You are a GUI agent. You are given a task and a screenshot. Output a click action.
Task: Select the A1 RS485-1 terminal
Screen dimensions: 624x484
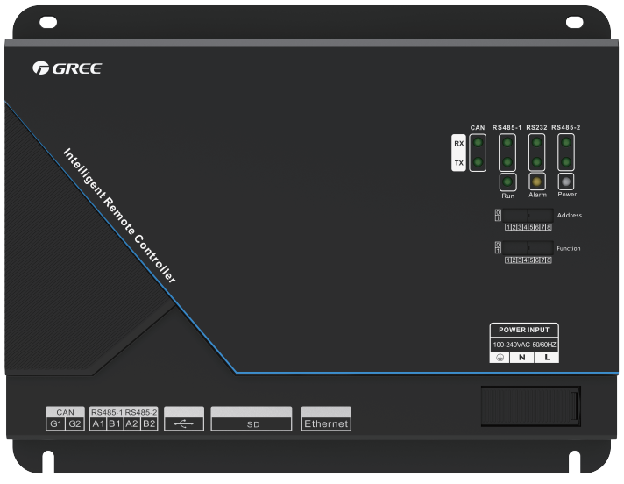pyautogui.click(x=98, y=424)
